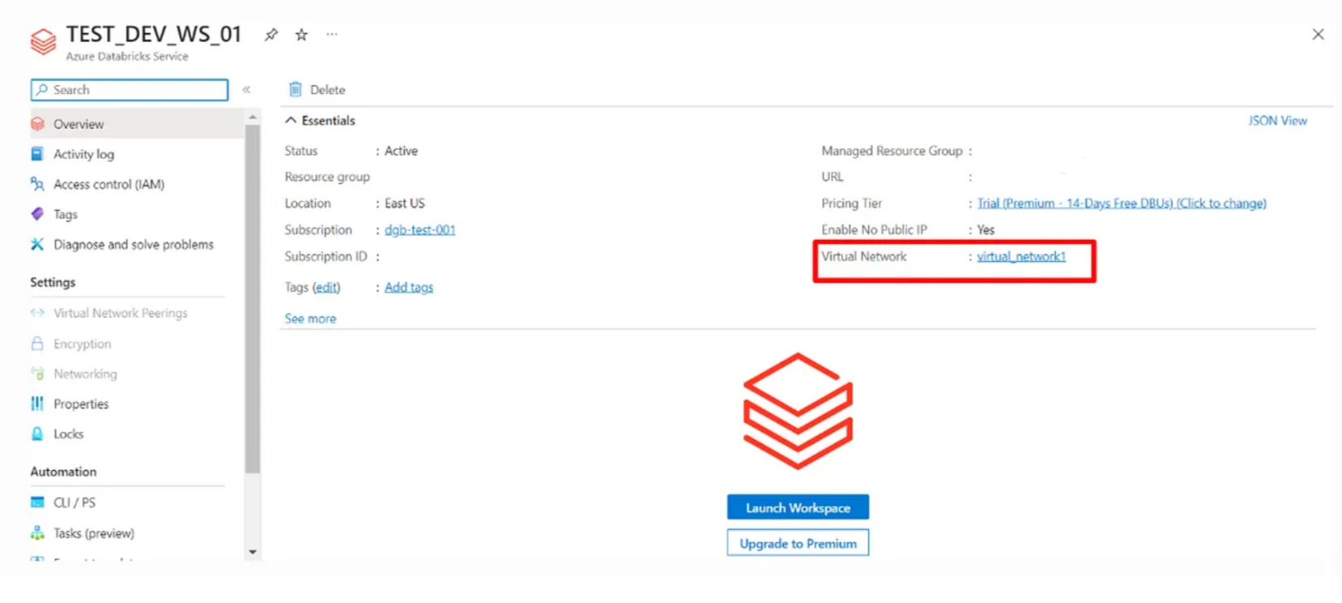This screenshot has width=1342, height=603.
Task: Click the Tags purple tag icon
Action: coord(37,214)
